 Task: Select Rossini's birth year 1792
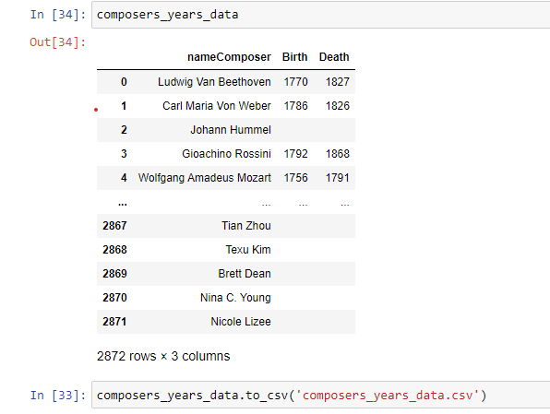[x=295, y=154]
